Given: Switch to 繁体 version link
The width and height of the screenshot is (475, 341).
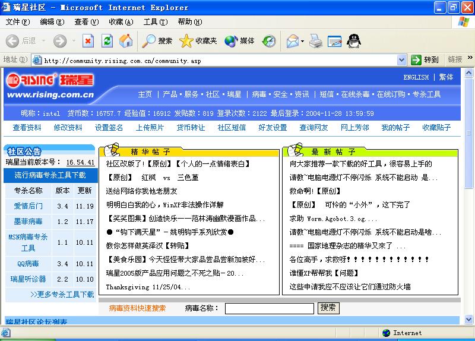Looking at the screenshot, I should 446,77.
